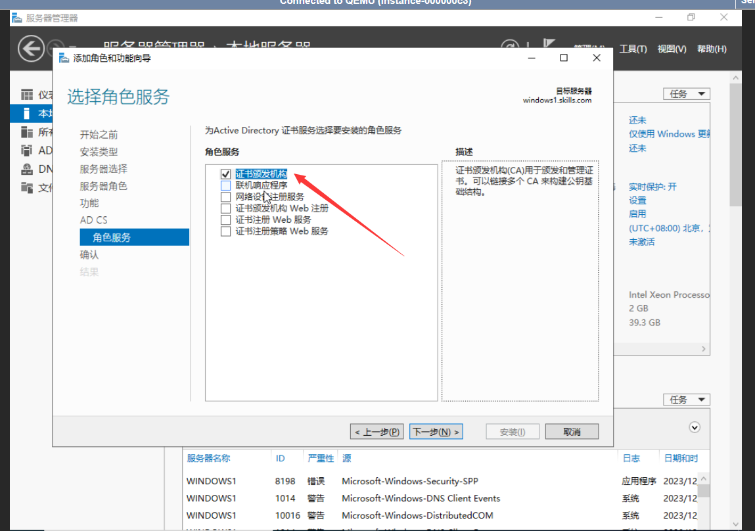
Task: Open the 工具(T) menu
Action: point(633,49)
